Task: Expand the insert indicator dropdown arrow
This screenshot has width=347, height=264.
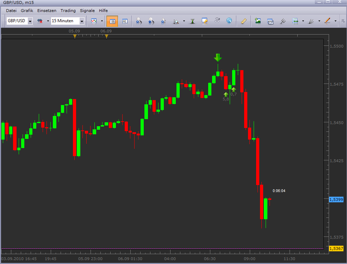Action: [303, 21]
